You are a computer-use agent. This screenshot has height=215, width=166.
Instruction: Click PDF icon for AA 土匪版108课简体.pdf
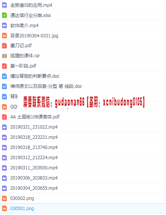click(5, 117)
